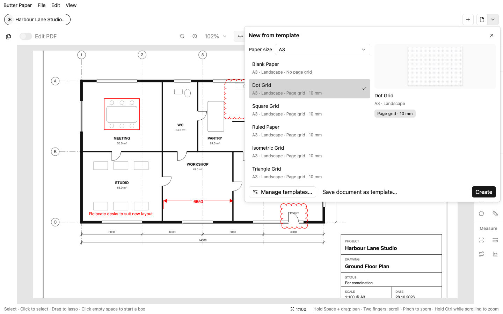Select the diagonal ruler tool

(495, 214)
